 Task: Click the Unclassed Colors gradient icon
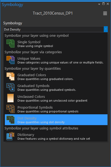pos(10,98)
